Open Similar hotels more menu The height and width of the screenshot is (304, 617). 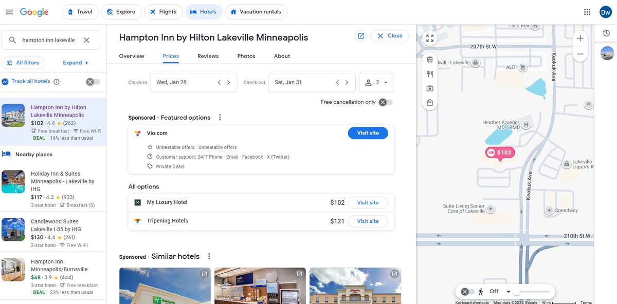coord(209,256)
